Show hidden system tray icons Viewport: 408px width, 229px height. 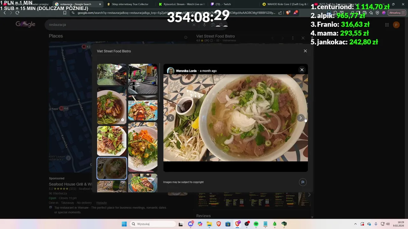pyautogui.click(x=355, y=224)
